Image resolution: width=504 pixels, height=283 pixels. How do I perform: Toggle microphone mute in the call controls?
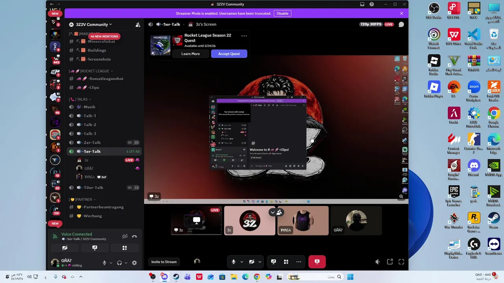coord(233,262)
